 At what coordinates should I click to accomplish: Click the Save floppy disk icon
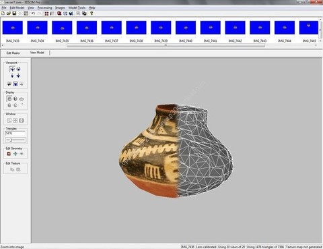click(x=14, y=13)
